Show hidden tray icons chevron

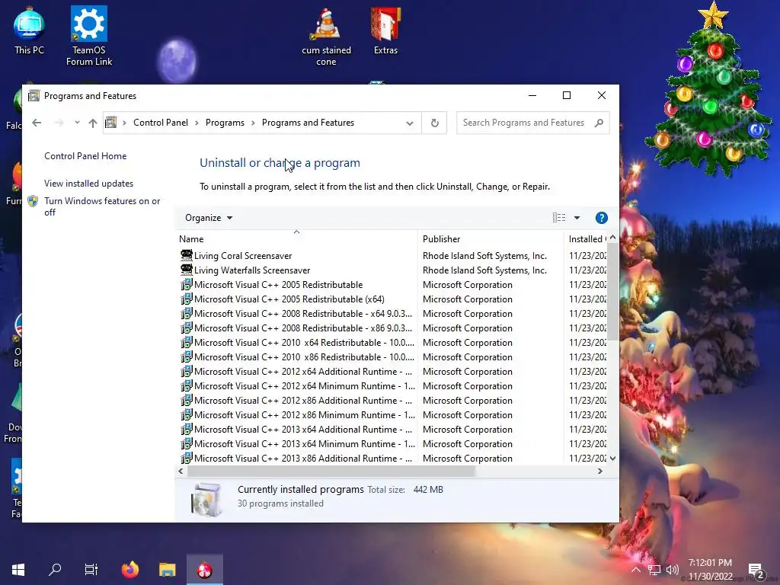[636, 570]
